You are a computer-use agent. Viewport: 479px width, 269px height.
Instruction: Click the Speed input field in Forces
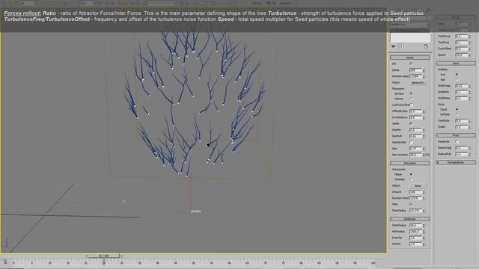[x=461, y=55]
